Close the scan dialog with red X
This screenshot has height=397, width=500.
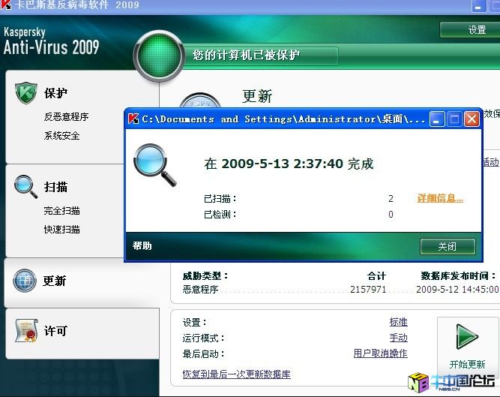pyautogui.click(x=472, y=119)
